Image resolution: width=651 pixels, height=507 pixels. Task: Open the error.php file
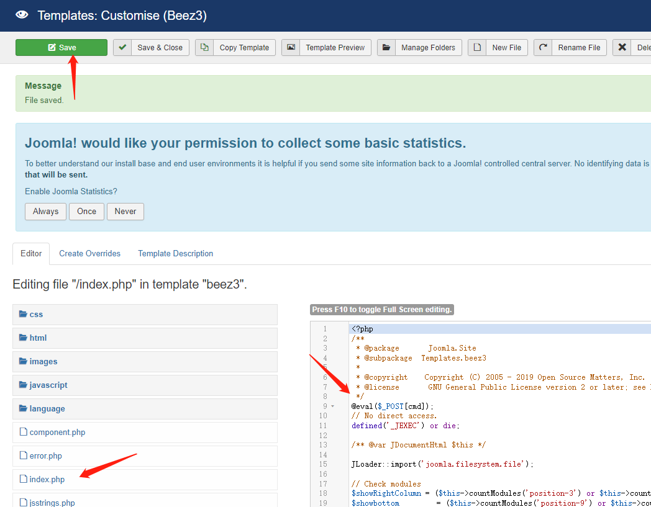pyautogui.click(x=145, y=456)
